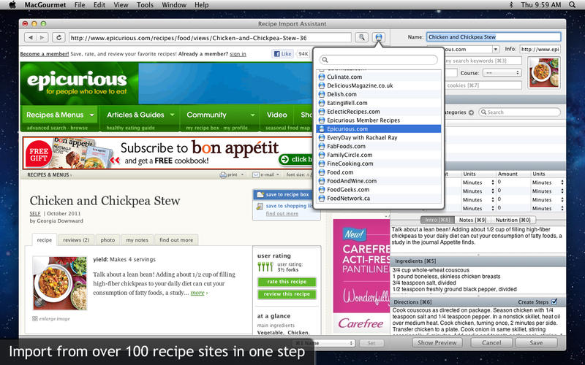Open the Course dropdown
Image resolution: width=585 pixels, height=365 pixels.
coord(502,72)
